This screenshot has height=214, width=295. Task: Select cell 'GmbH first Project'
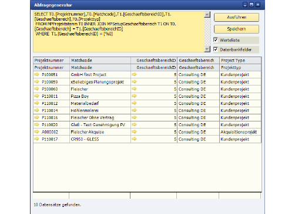pos(100,75)
